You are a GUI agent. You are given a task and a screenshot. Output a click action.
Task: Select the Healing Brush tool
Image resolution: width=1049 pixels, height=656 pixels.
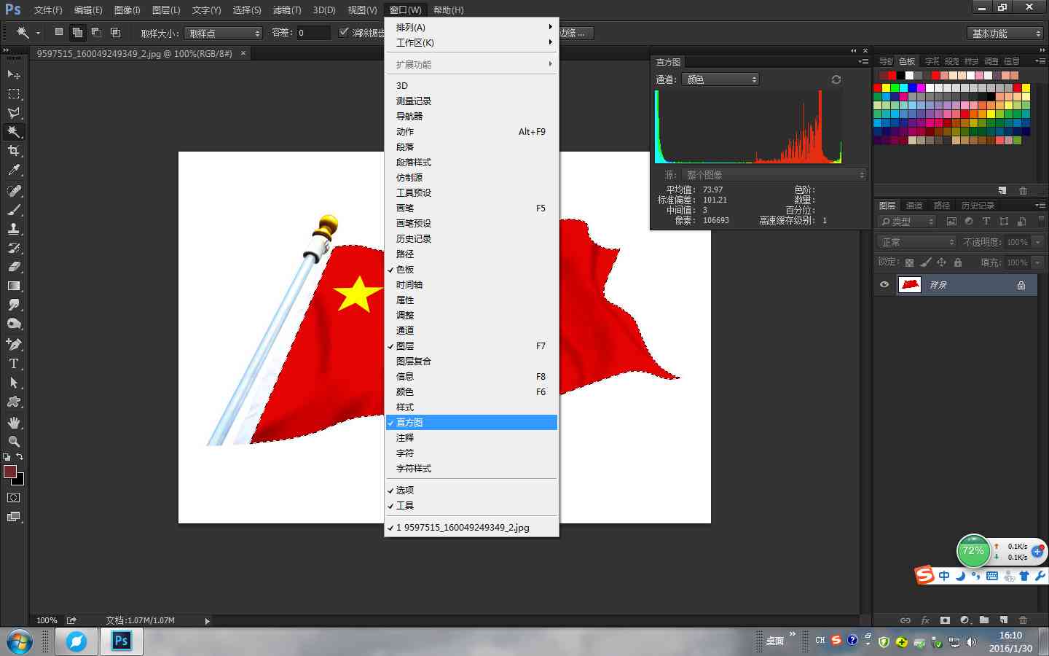coord(14,191)
